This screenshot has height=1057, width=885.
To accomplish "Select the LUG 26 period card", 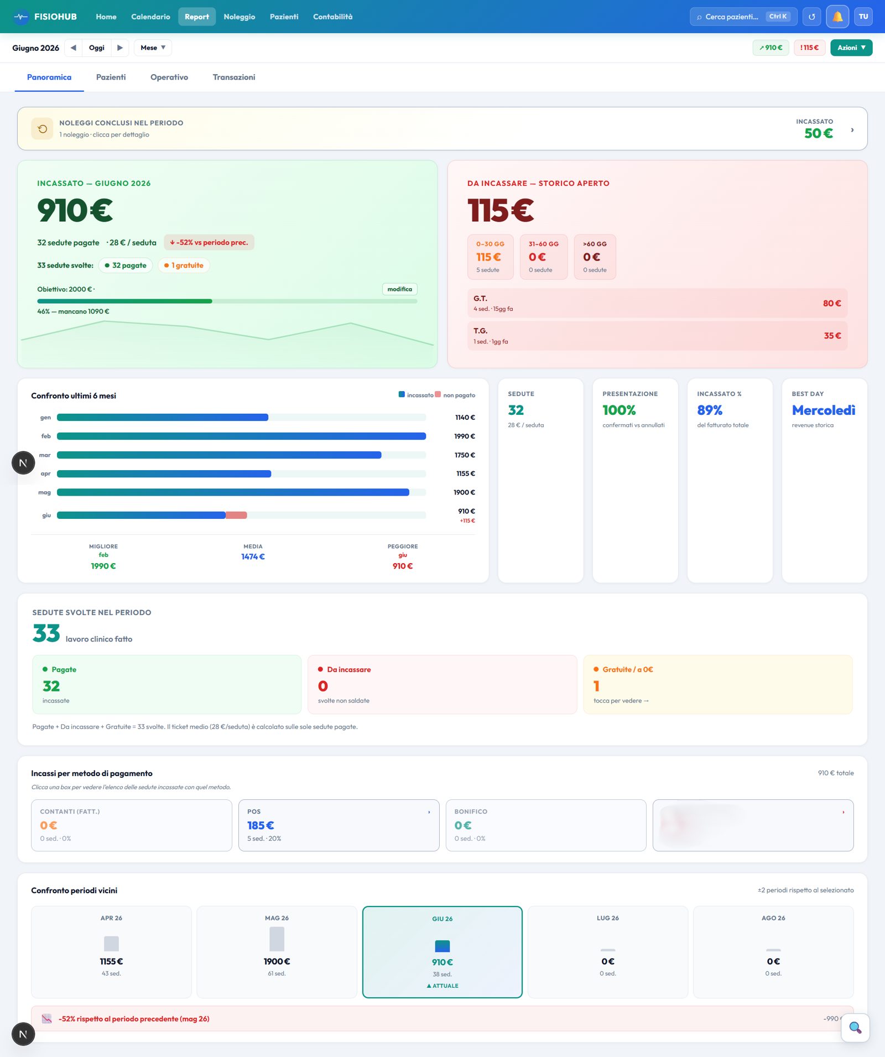I will (608, 952).
